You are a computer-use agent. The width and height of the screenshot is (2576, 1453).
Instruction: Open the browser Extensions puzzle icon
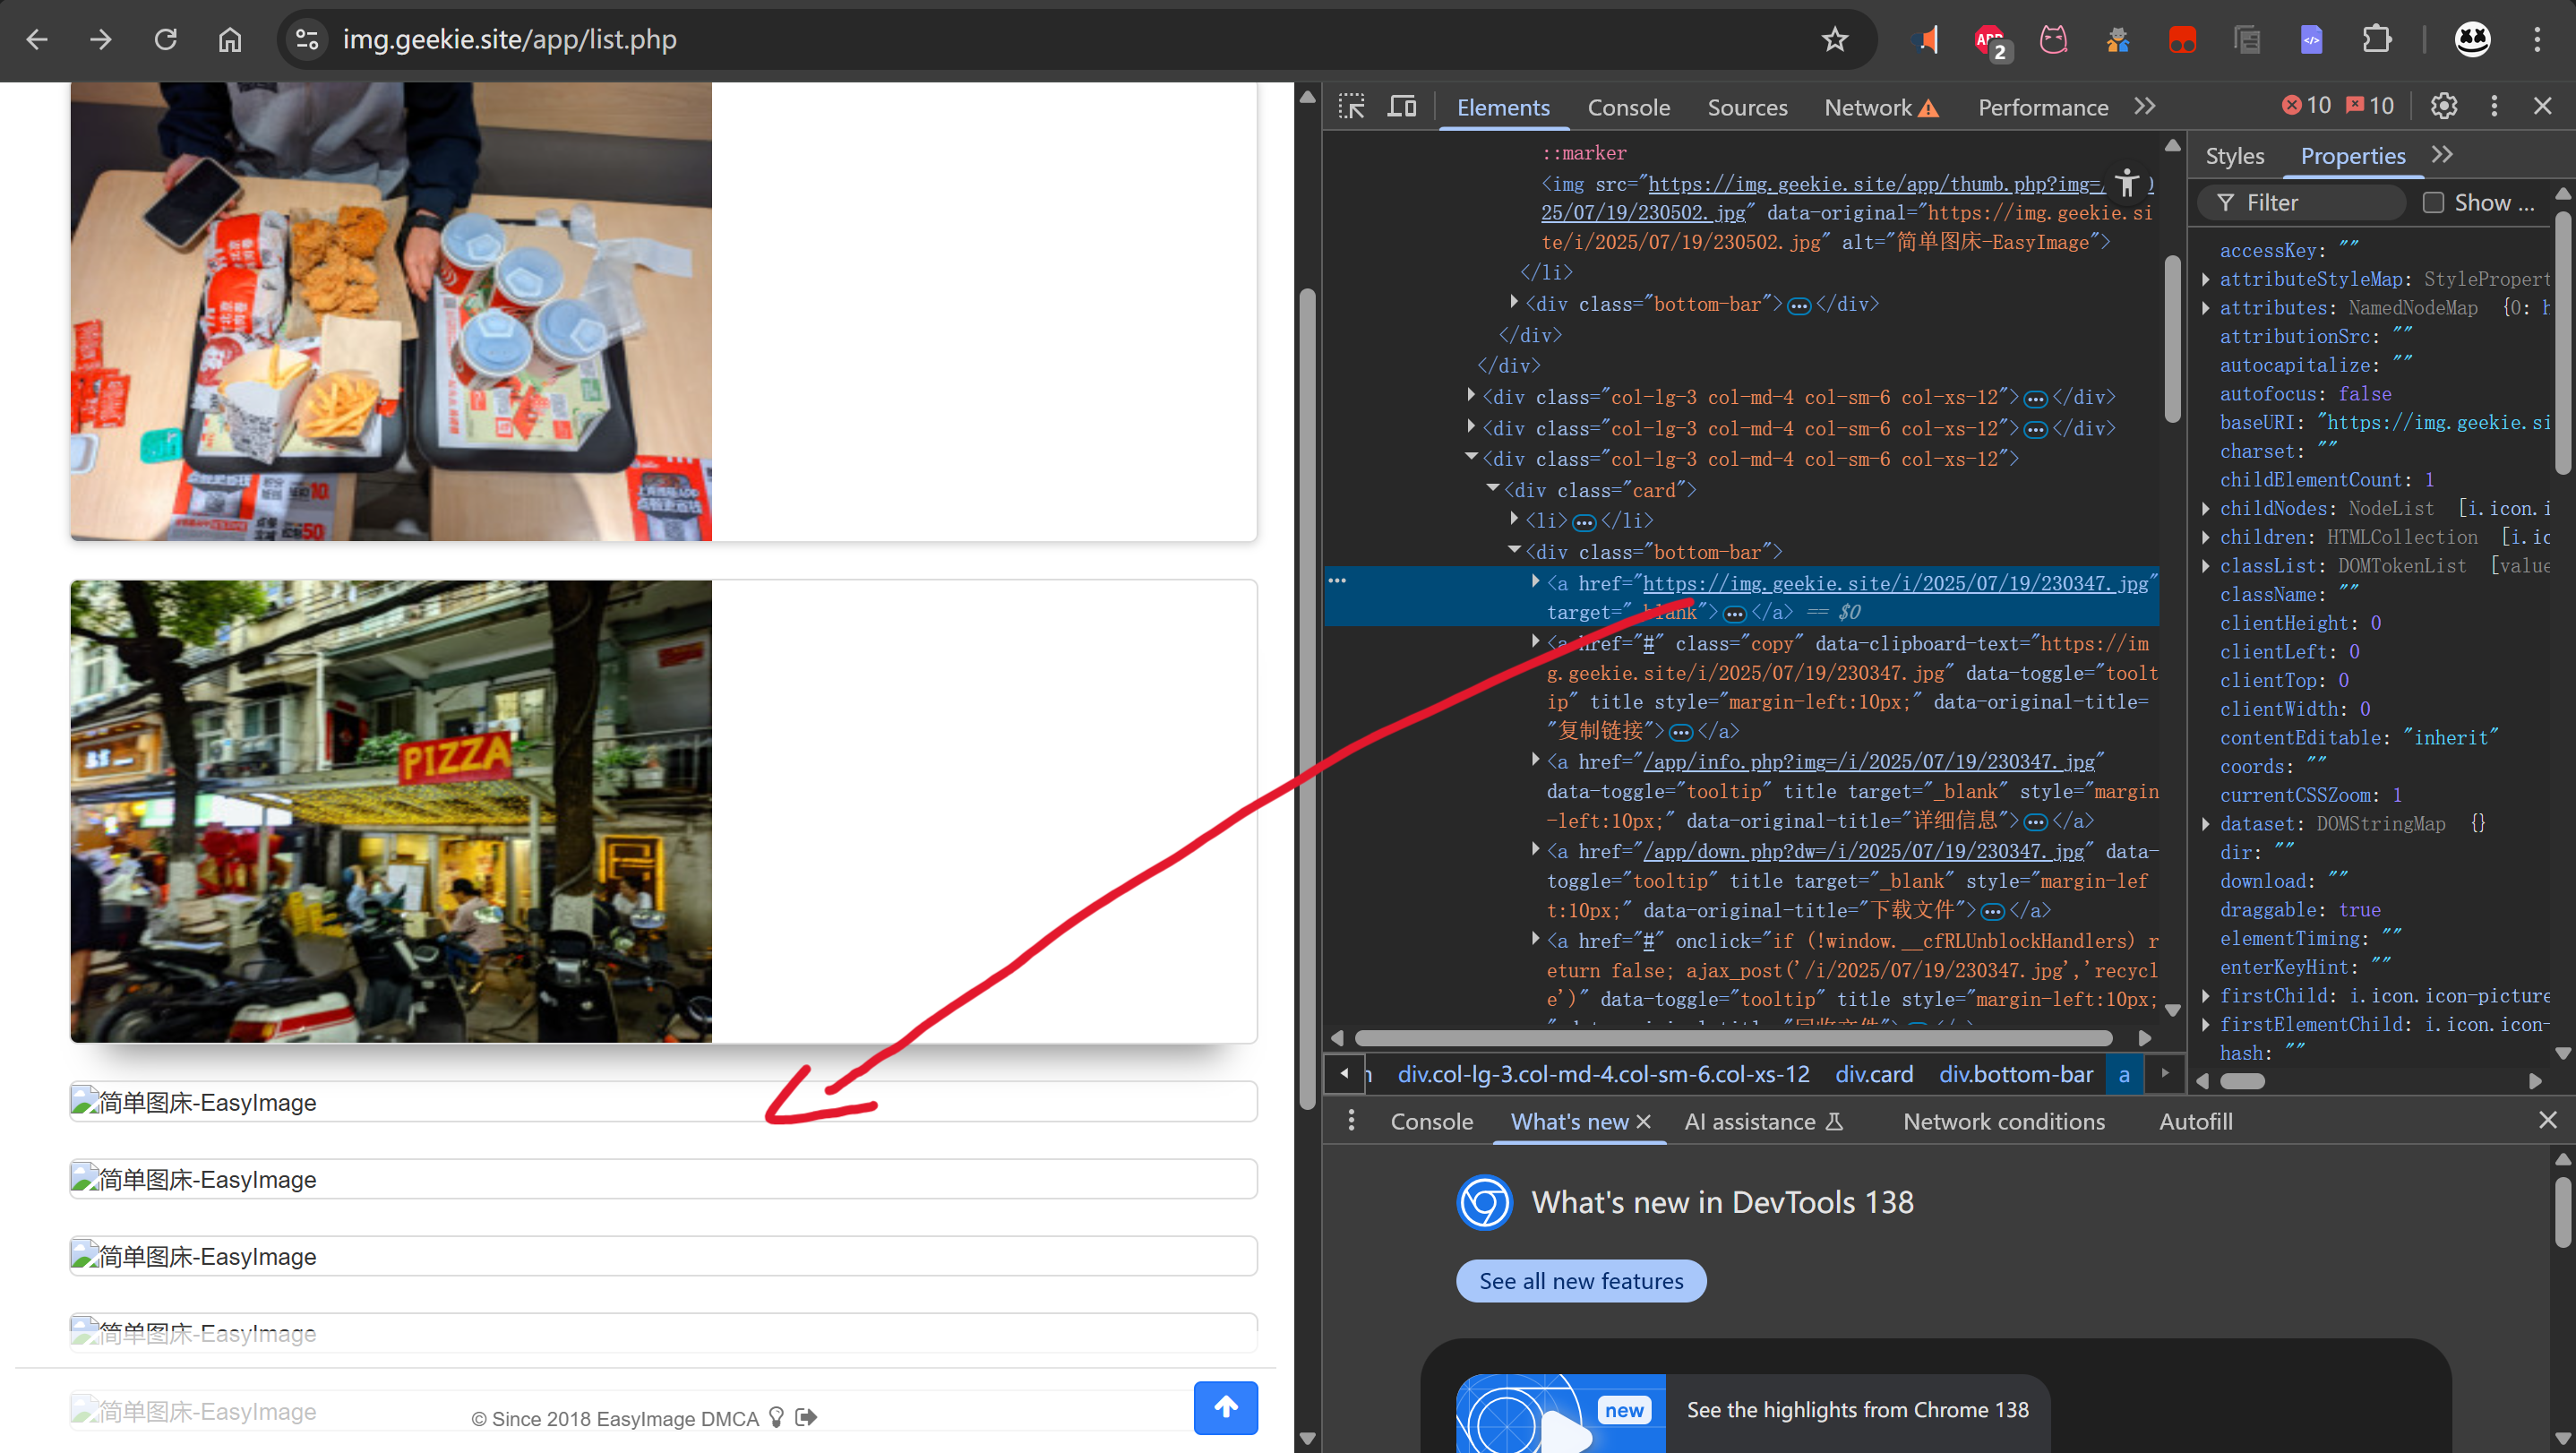pyautogui.click(x=2376, y=40)
